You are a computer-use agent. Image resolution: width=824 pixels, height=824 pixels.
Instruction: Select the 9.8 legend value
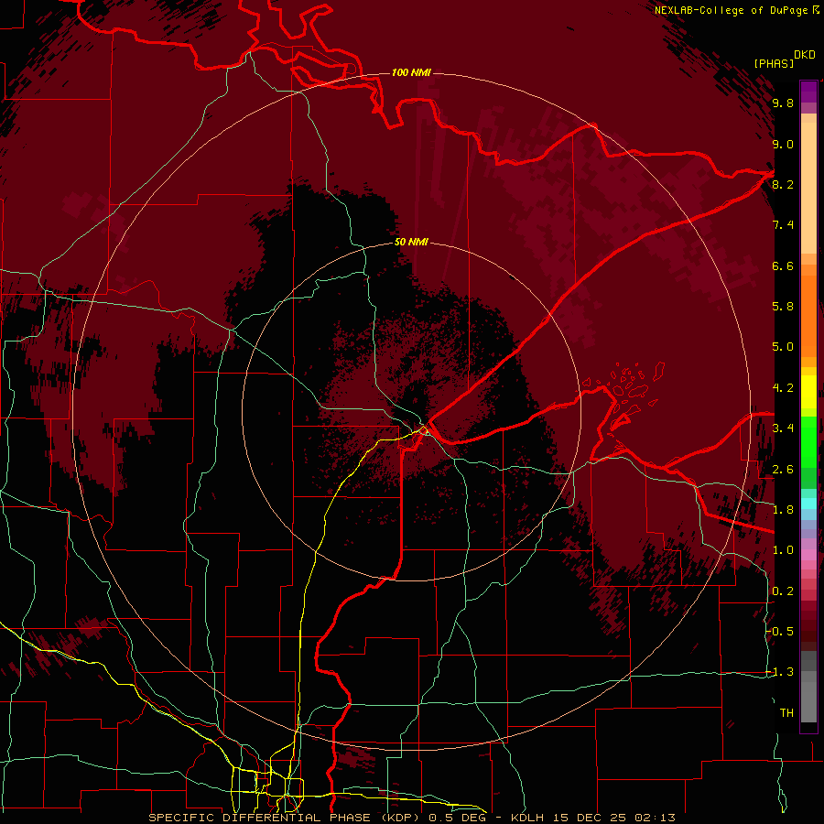(x=783, y=103)
